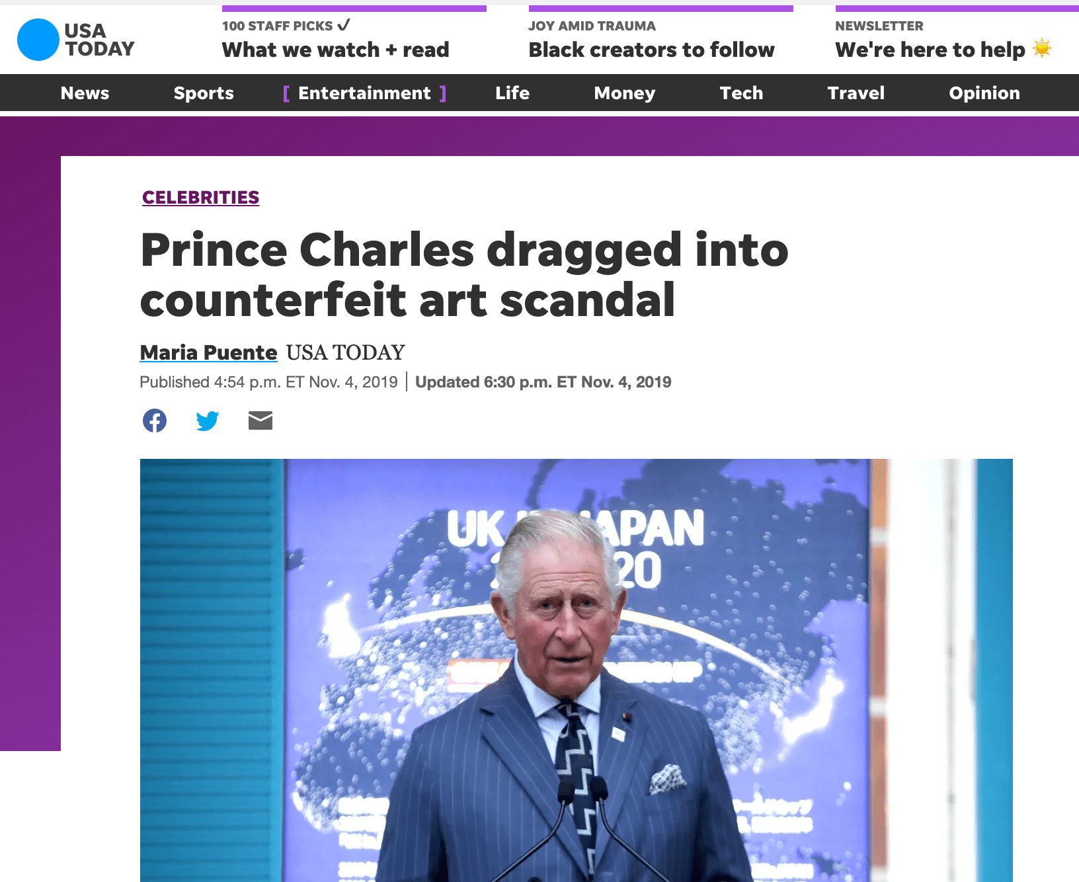View author Maria Puente's profile
This screenshot has height=882, width=1079.
coord(208,352)
